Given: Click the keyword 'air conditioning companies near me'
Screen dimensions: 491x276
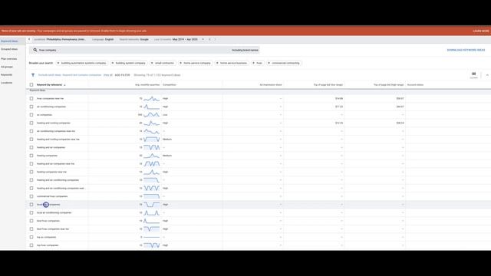Looking at the screenshot, I should tap(56, 131).
